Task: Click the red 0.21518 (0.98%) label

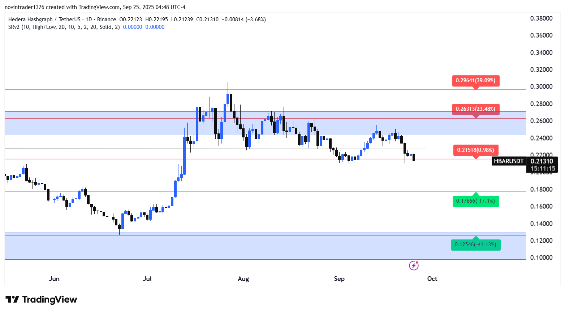Action: 475,150
